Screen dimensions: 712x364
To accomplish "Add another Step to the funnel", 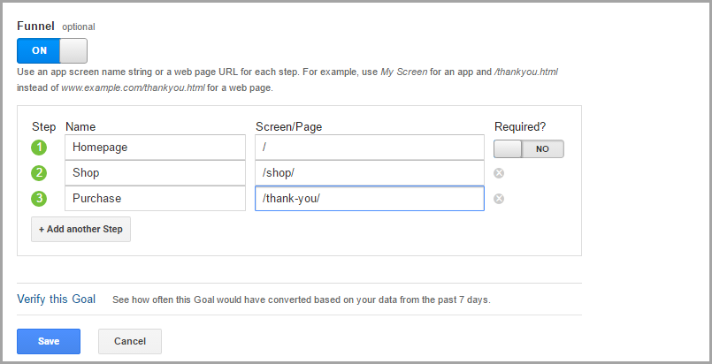I will tap(81, 229).
